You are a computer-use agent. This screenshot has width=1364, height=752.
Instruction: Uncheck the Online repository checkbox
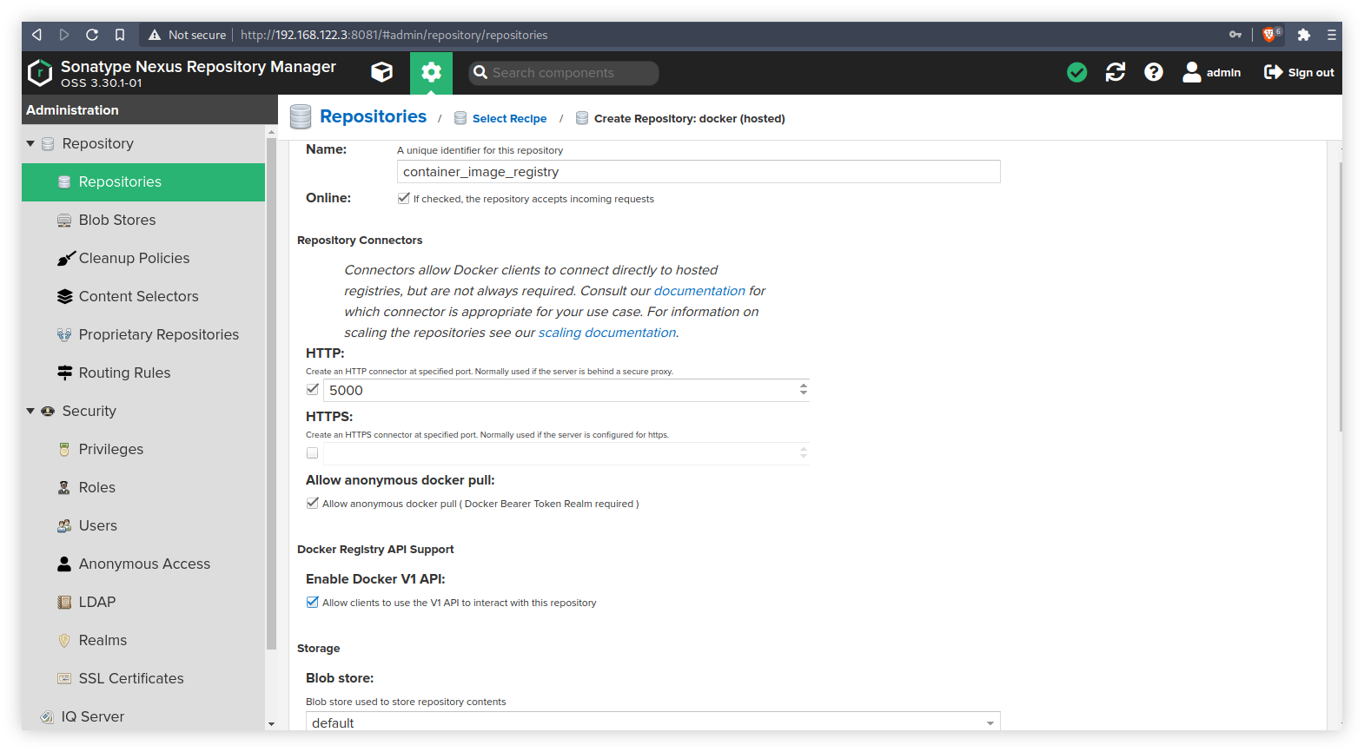point(403,198)
